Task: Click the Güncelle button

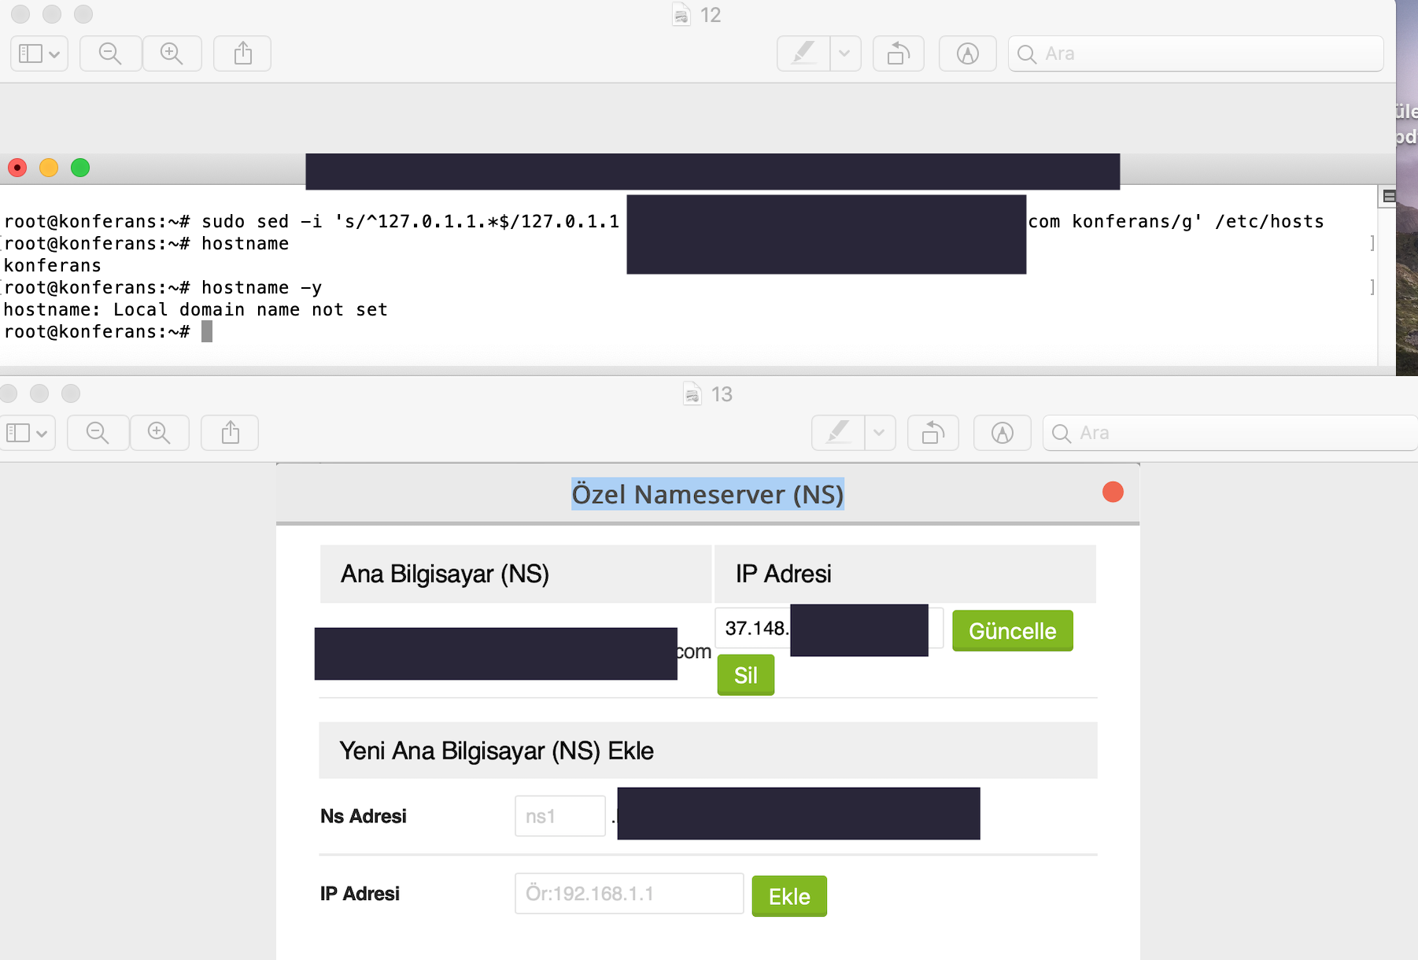Action: pyautogui.click(x=1012, y=630)
